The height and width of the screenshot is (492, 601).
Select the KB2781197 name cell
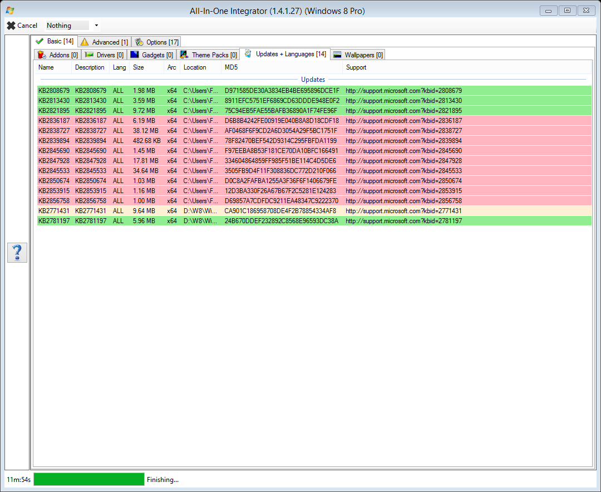[54, 221]
